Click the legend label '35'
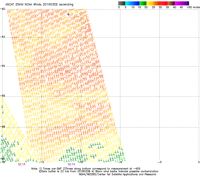This screenshot has width=201, height=176. 167,7
